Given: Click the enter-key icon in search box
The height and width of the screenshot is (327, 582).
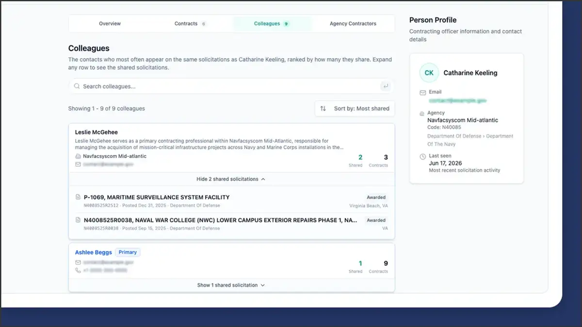Looking at the screenshot, I should tap(386, 86).
